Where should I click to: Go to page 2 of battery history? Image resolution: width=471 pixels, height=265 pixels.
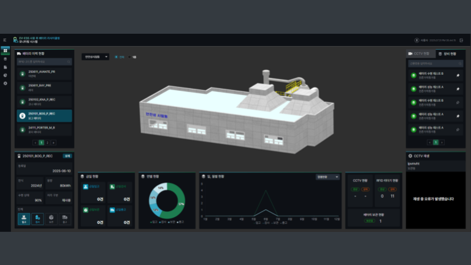click(x=47, y=142)
